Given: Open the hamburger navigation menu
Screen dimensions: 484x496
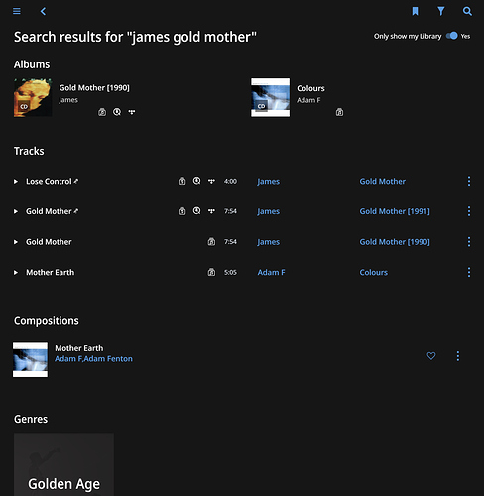Looking at the screenshot, I should coord(17,11).
